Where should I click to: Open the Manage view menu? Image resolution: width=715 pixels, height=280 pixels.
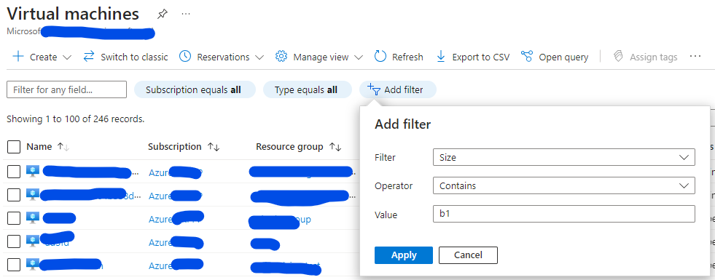coord(319,57)
